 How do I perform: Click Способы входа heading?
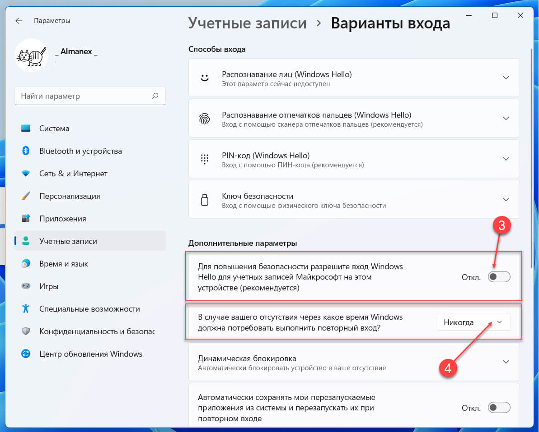click(x=217, y=49)
